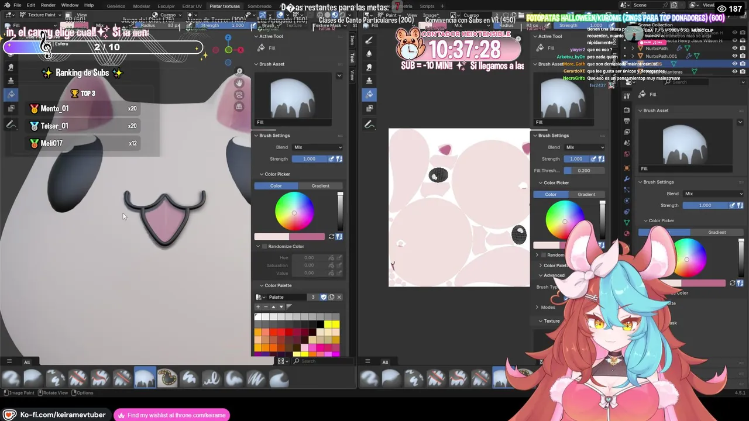Move palette color up
Image resolution: width=749 pixels, height=421 pixels.
coord(273,306)
